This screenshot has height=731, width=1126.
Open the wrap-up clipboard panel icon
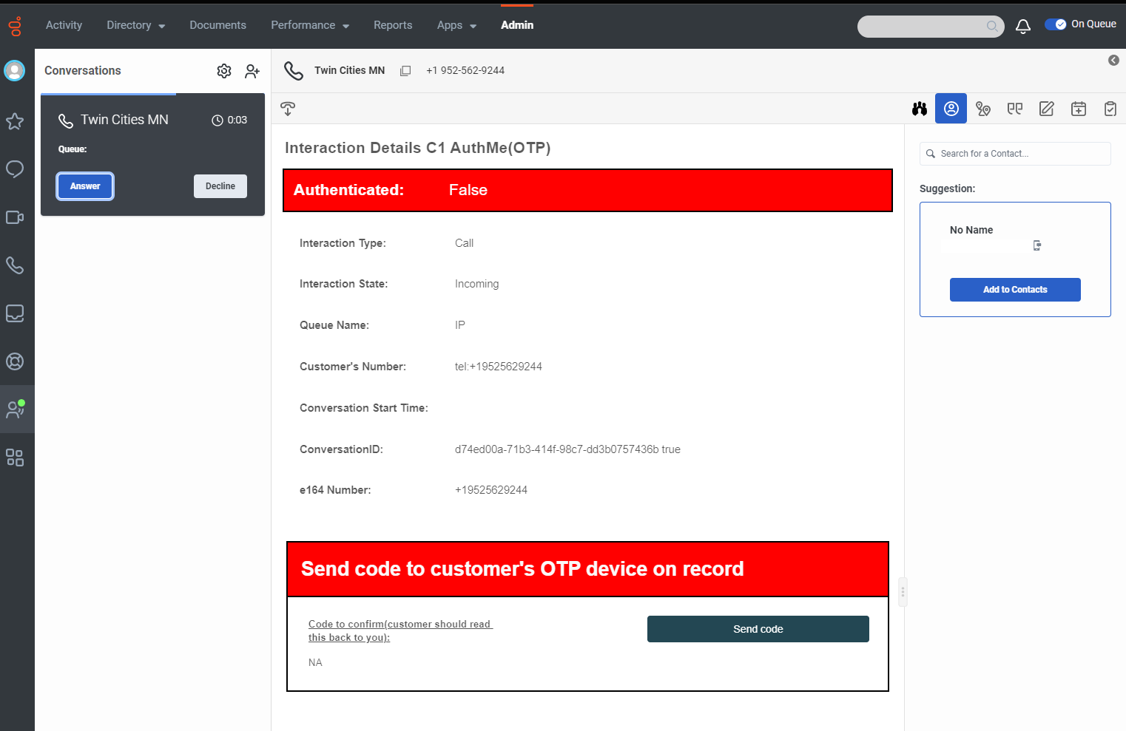(1110, 108)
